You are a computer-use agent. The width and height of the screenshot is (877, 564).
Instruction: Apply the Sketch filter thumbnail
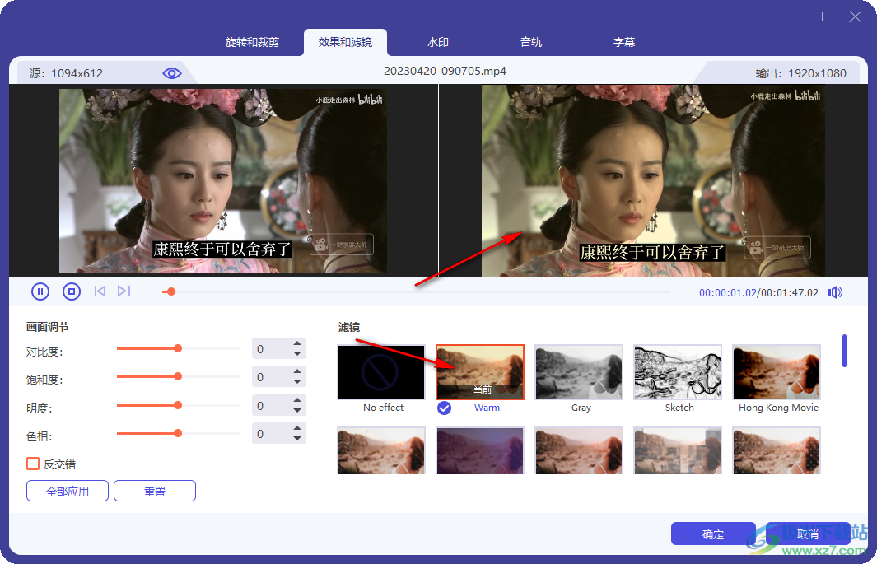point(678,372)
